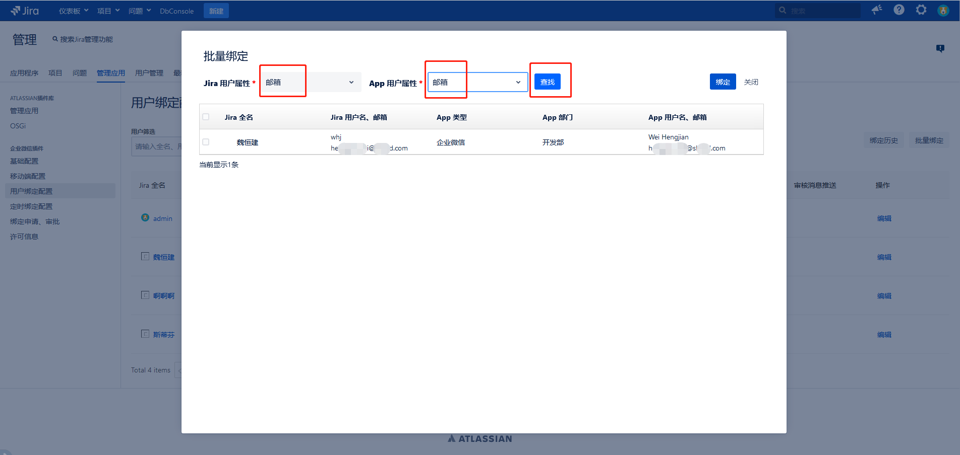Click the 新建 create button
The width and height of the screenshot is (960, 455).
216,11
